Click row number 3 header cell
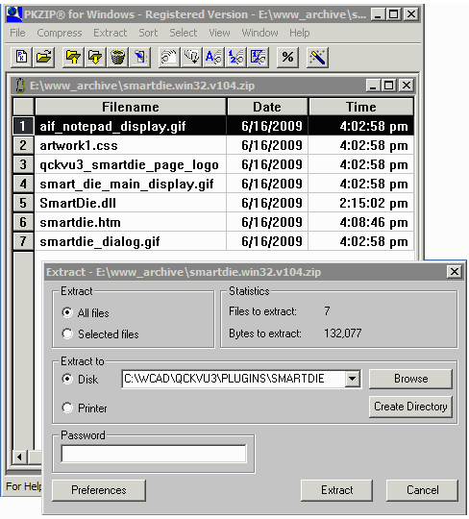Image resolution: width=469 pixels, height=519 pixels. 23,164
